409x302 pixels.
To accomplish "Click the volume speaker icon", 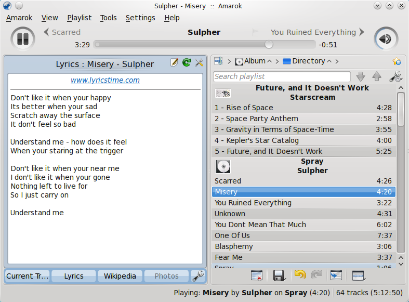I will tap(386, 39).
